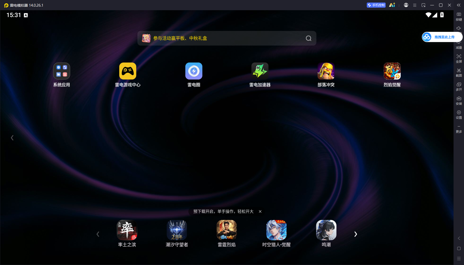464x265 pixels.
Task: Click the search bar with 参与活动赢平板 text
Action: pyautogui.click(x=227, y=38)
